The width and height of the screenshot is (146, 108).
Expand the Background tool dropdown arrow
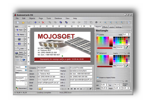click(x=25, y=53)
